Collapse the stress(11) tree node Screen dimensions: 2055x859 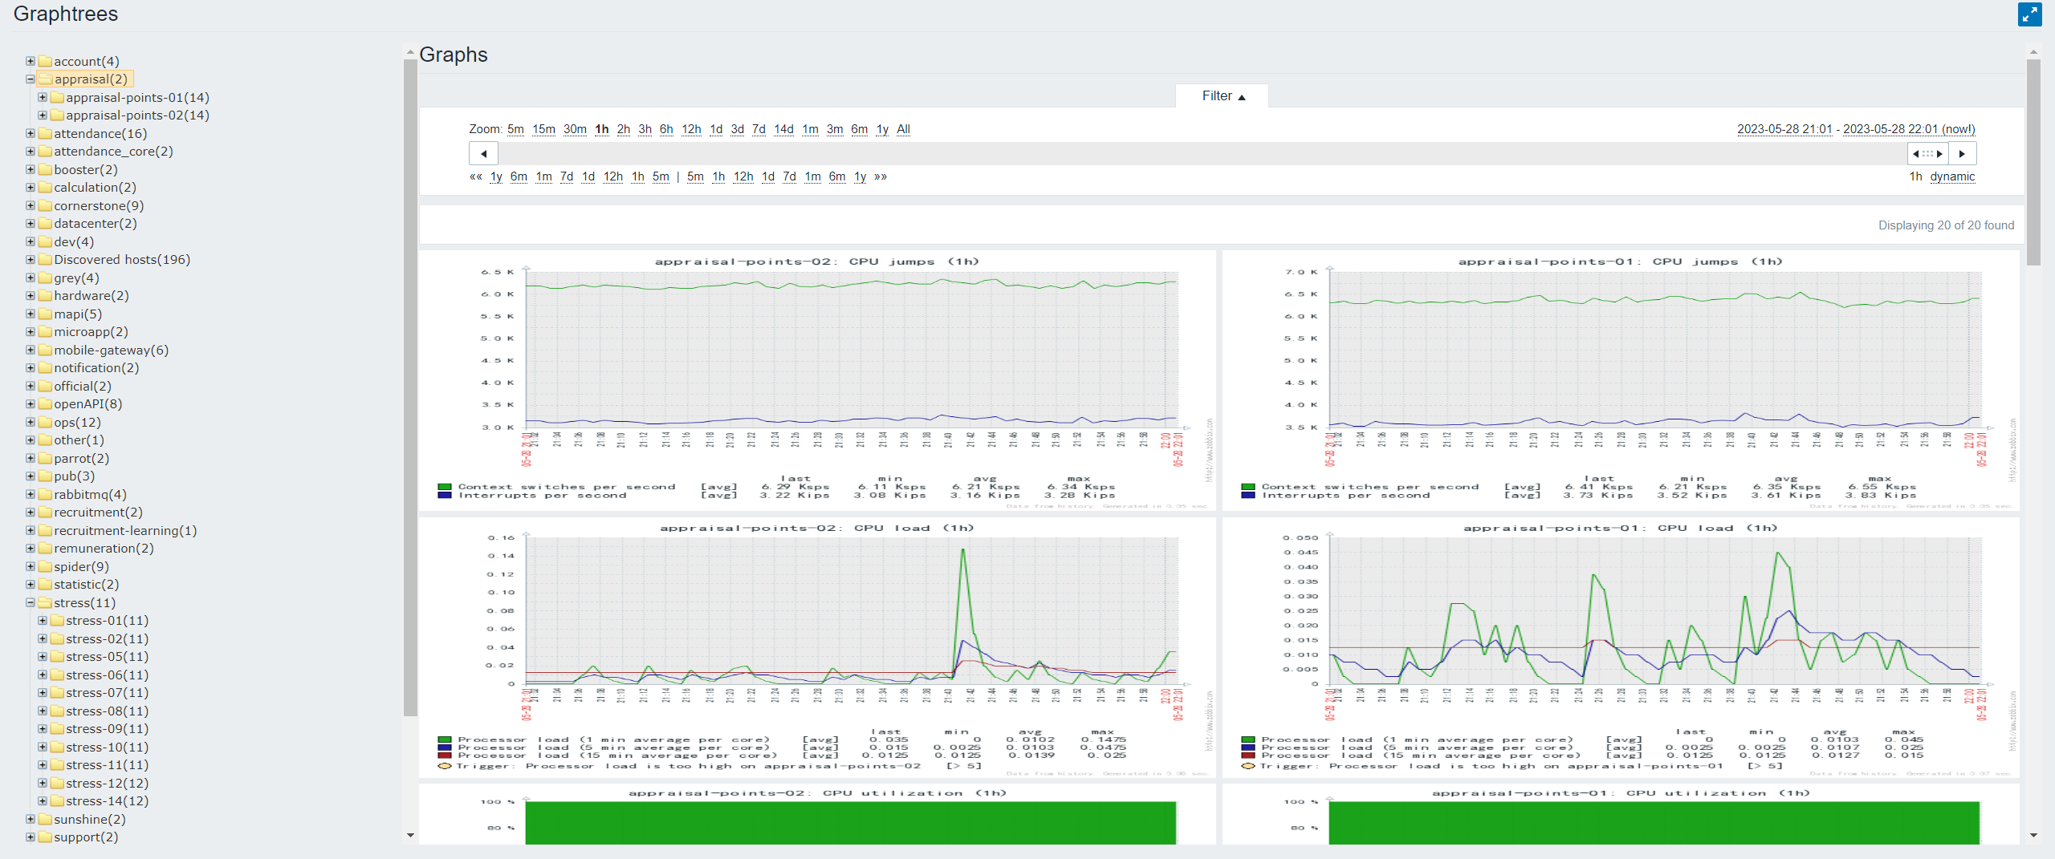click(31, 602)
